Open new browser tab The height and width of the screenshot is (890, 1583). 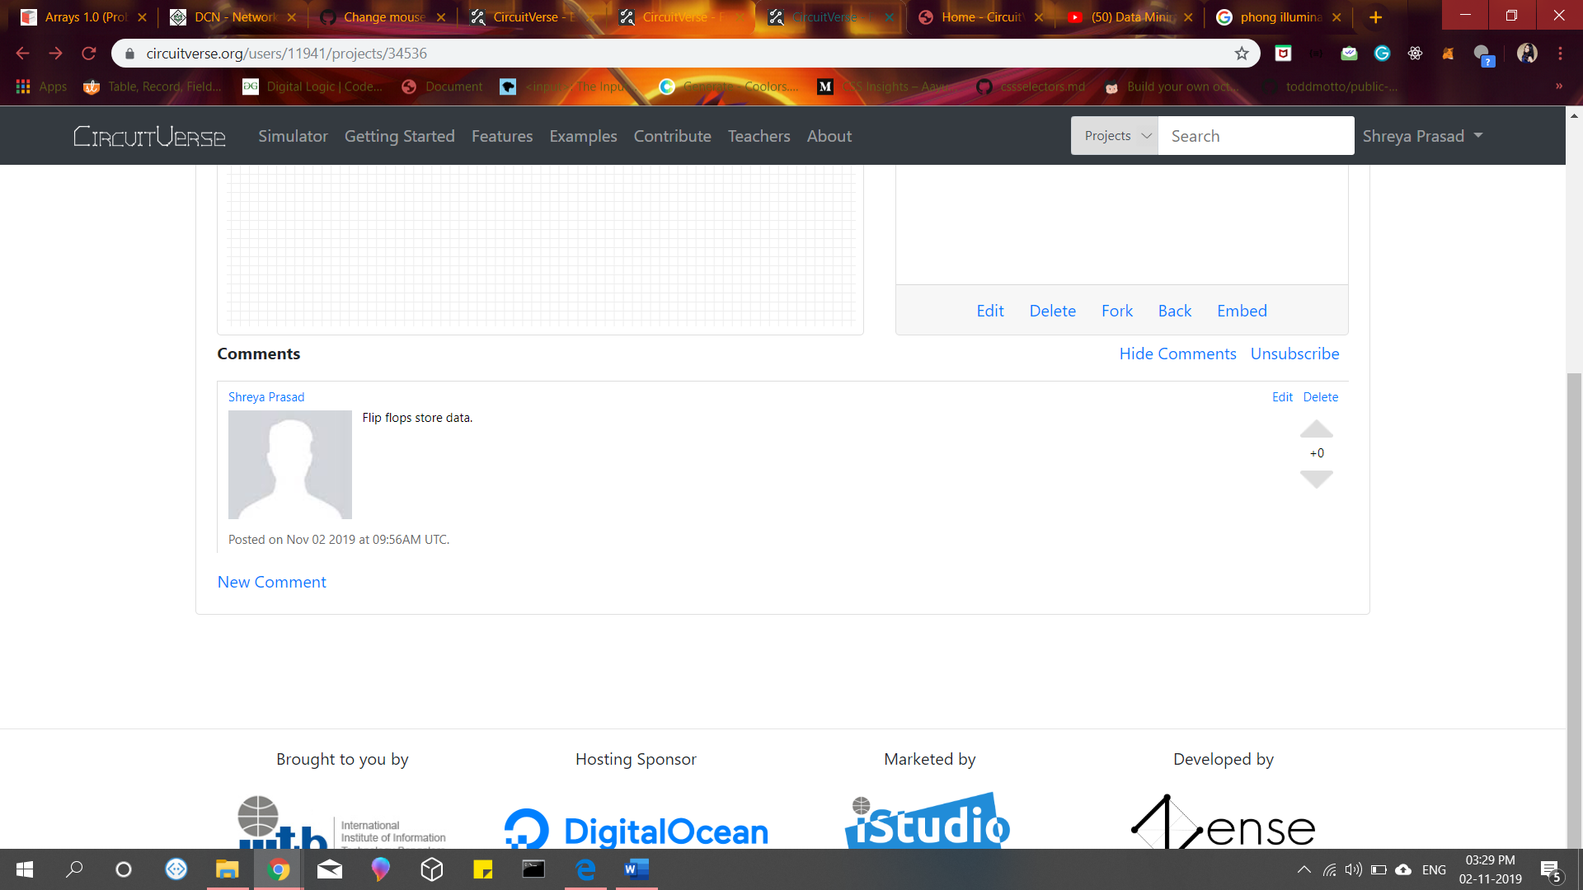click(x=1375, y=17)
